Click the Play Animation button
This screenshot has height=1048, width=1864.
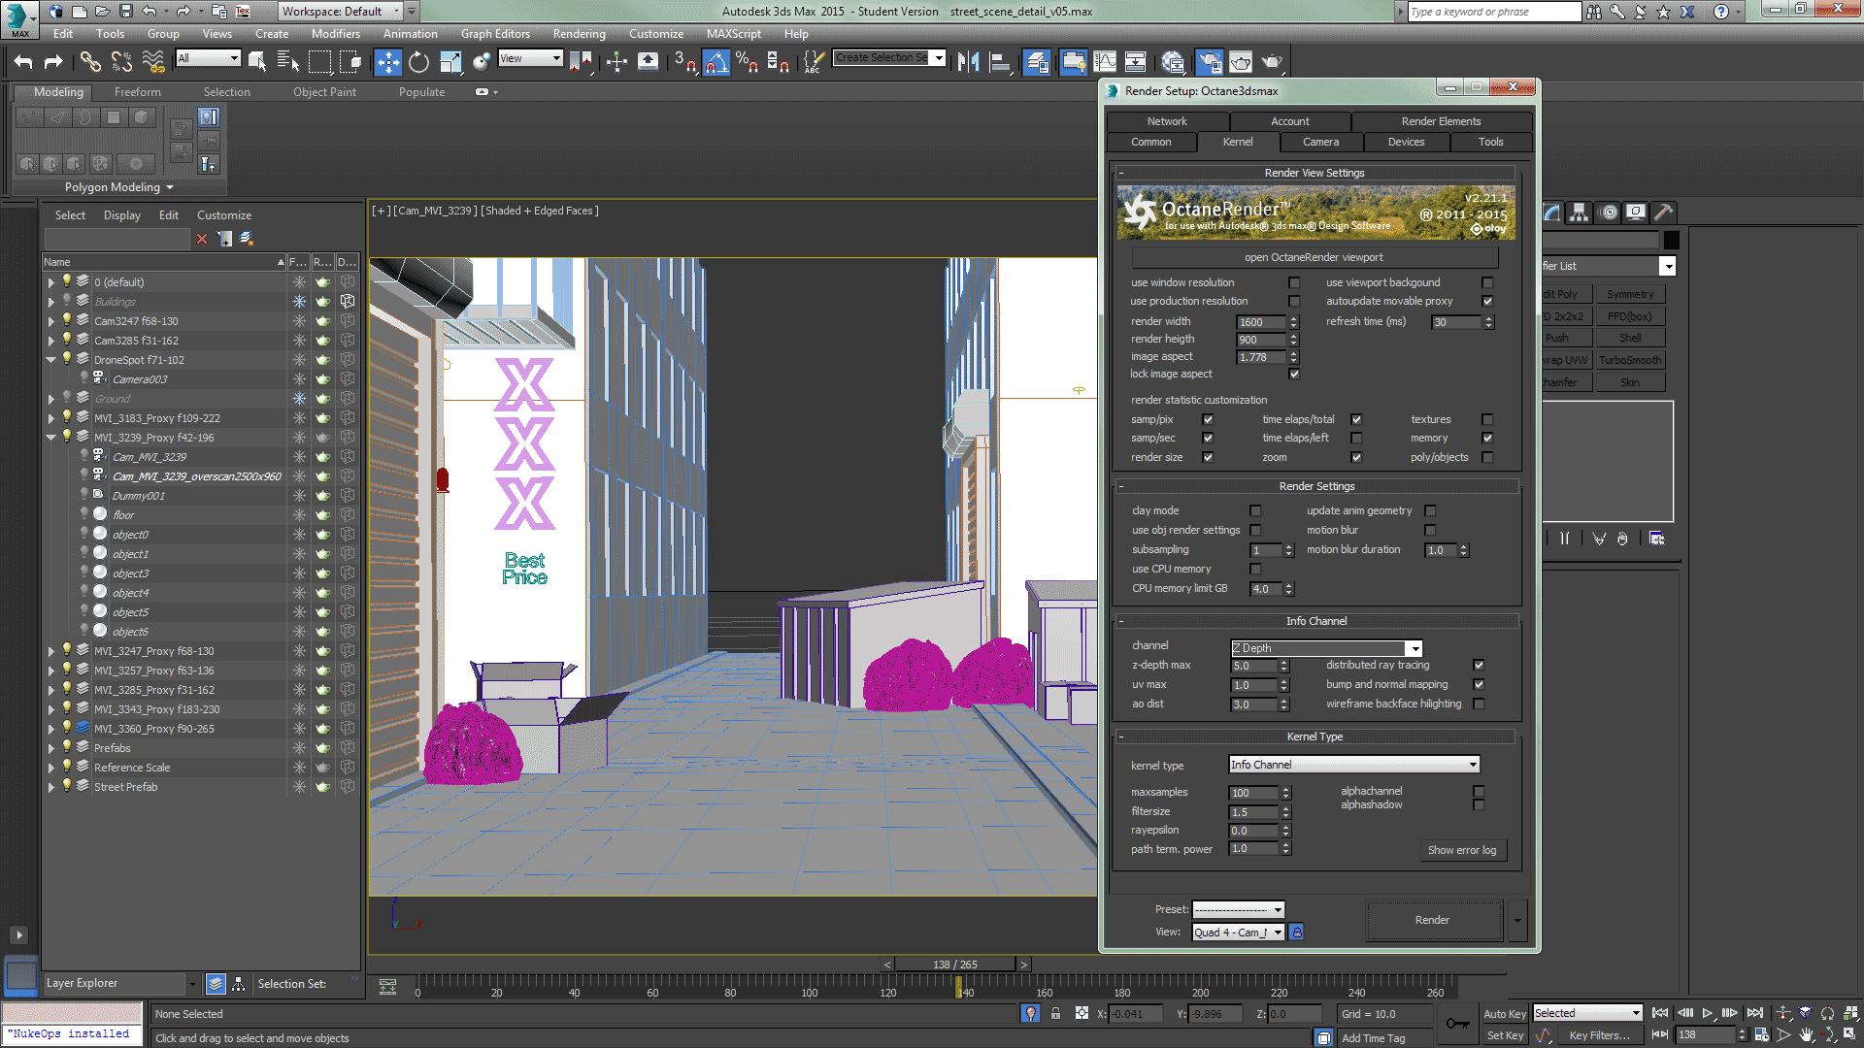1708,1013
